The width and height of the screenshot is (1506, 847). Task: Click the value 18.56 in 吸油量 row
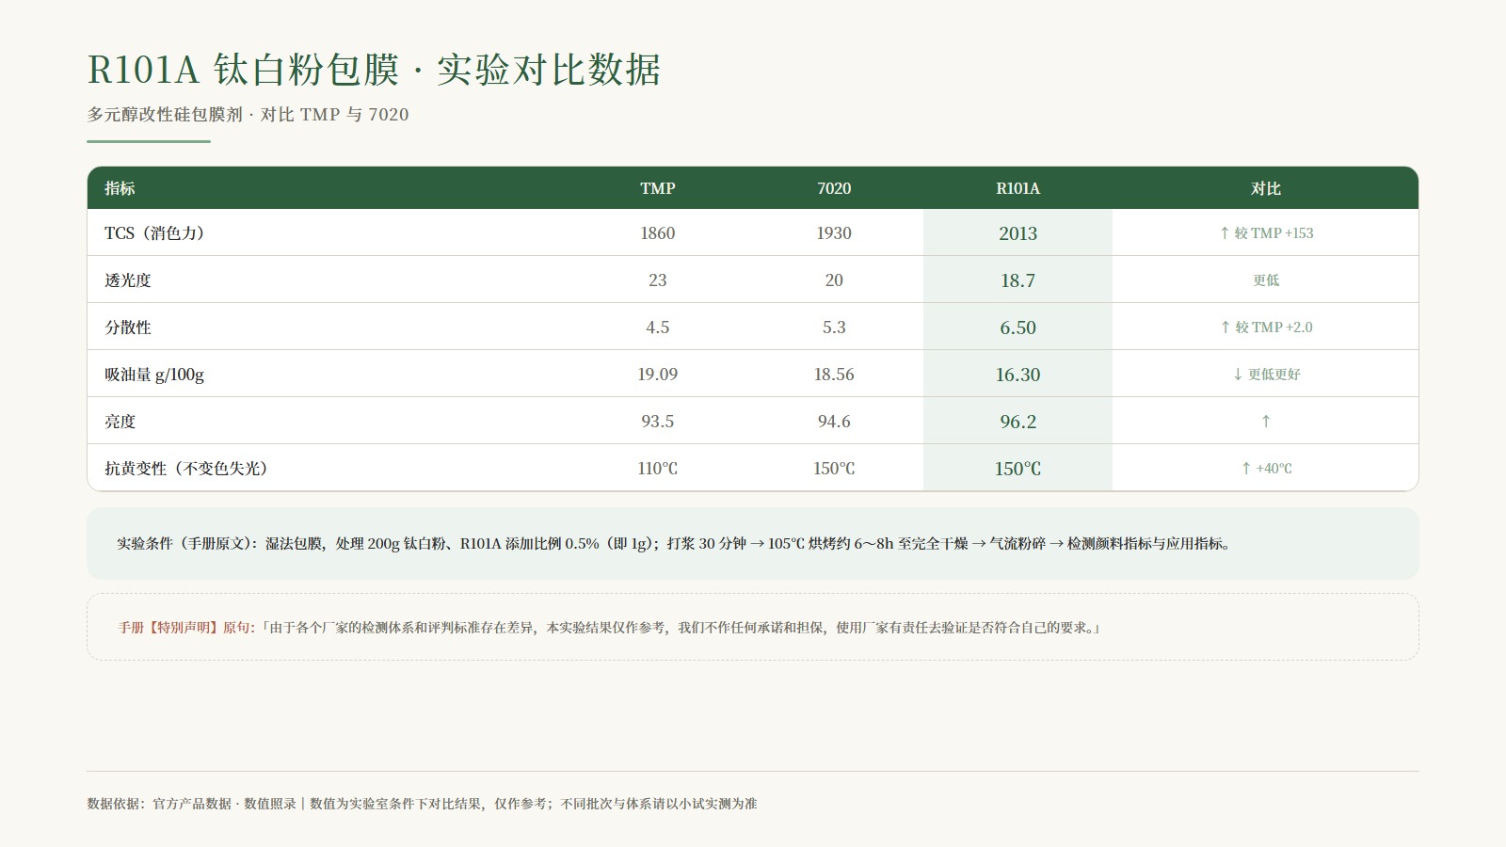click(x=834, y=374)
